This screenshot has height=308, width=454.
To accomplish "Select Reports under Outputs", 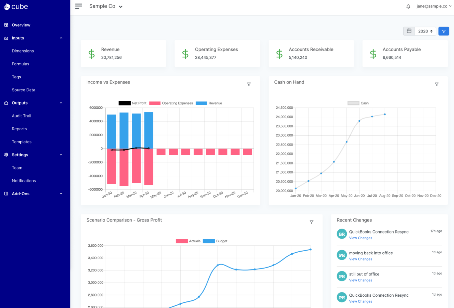I will tap(19, 129).
